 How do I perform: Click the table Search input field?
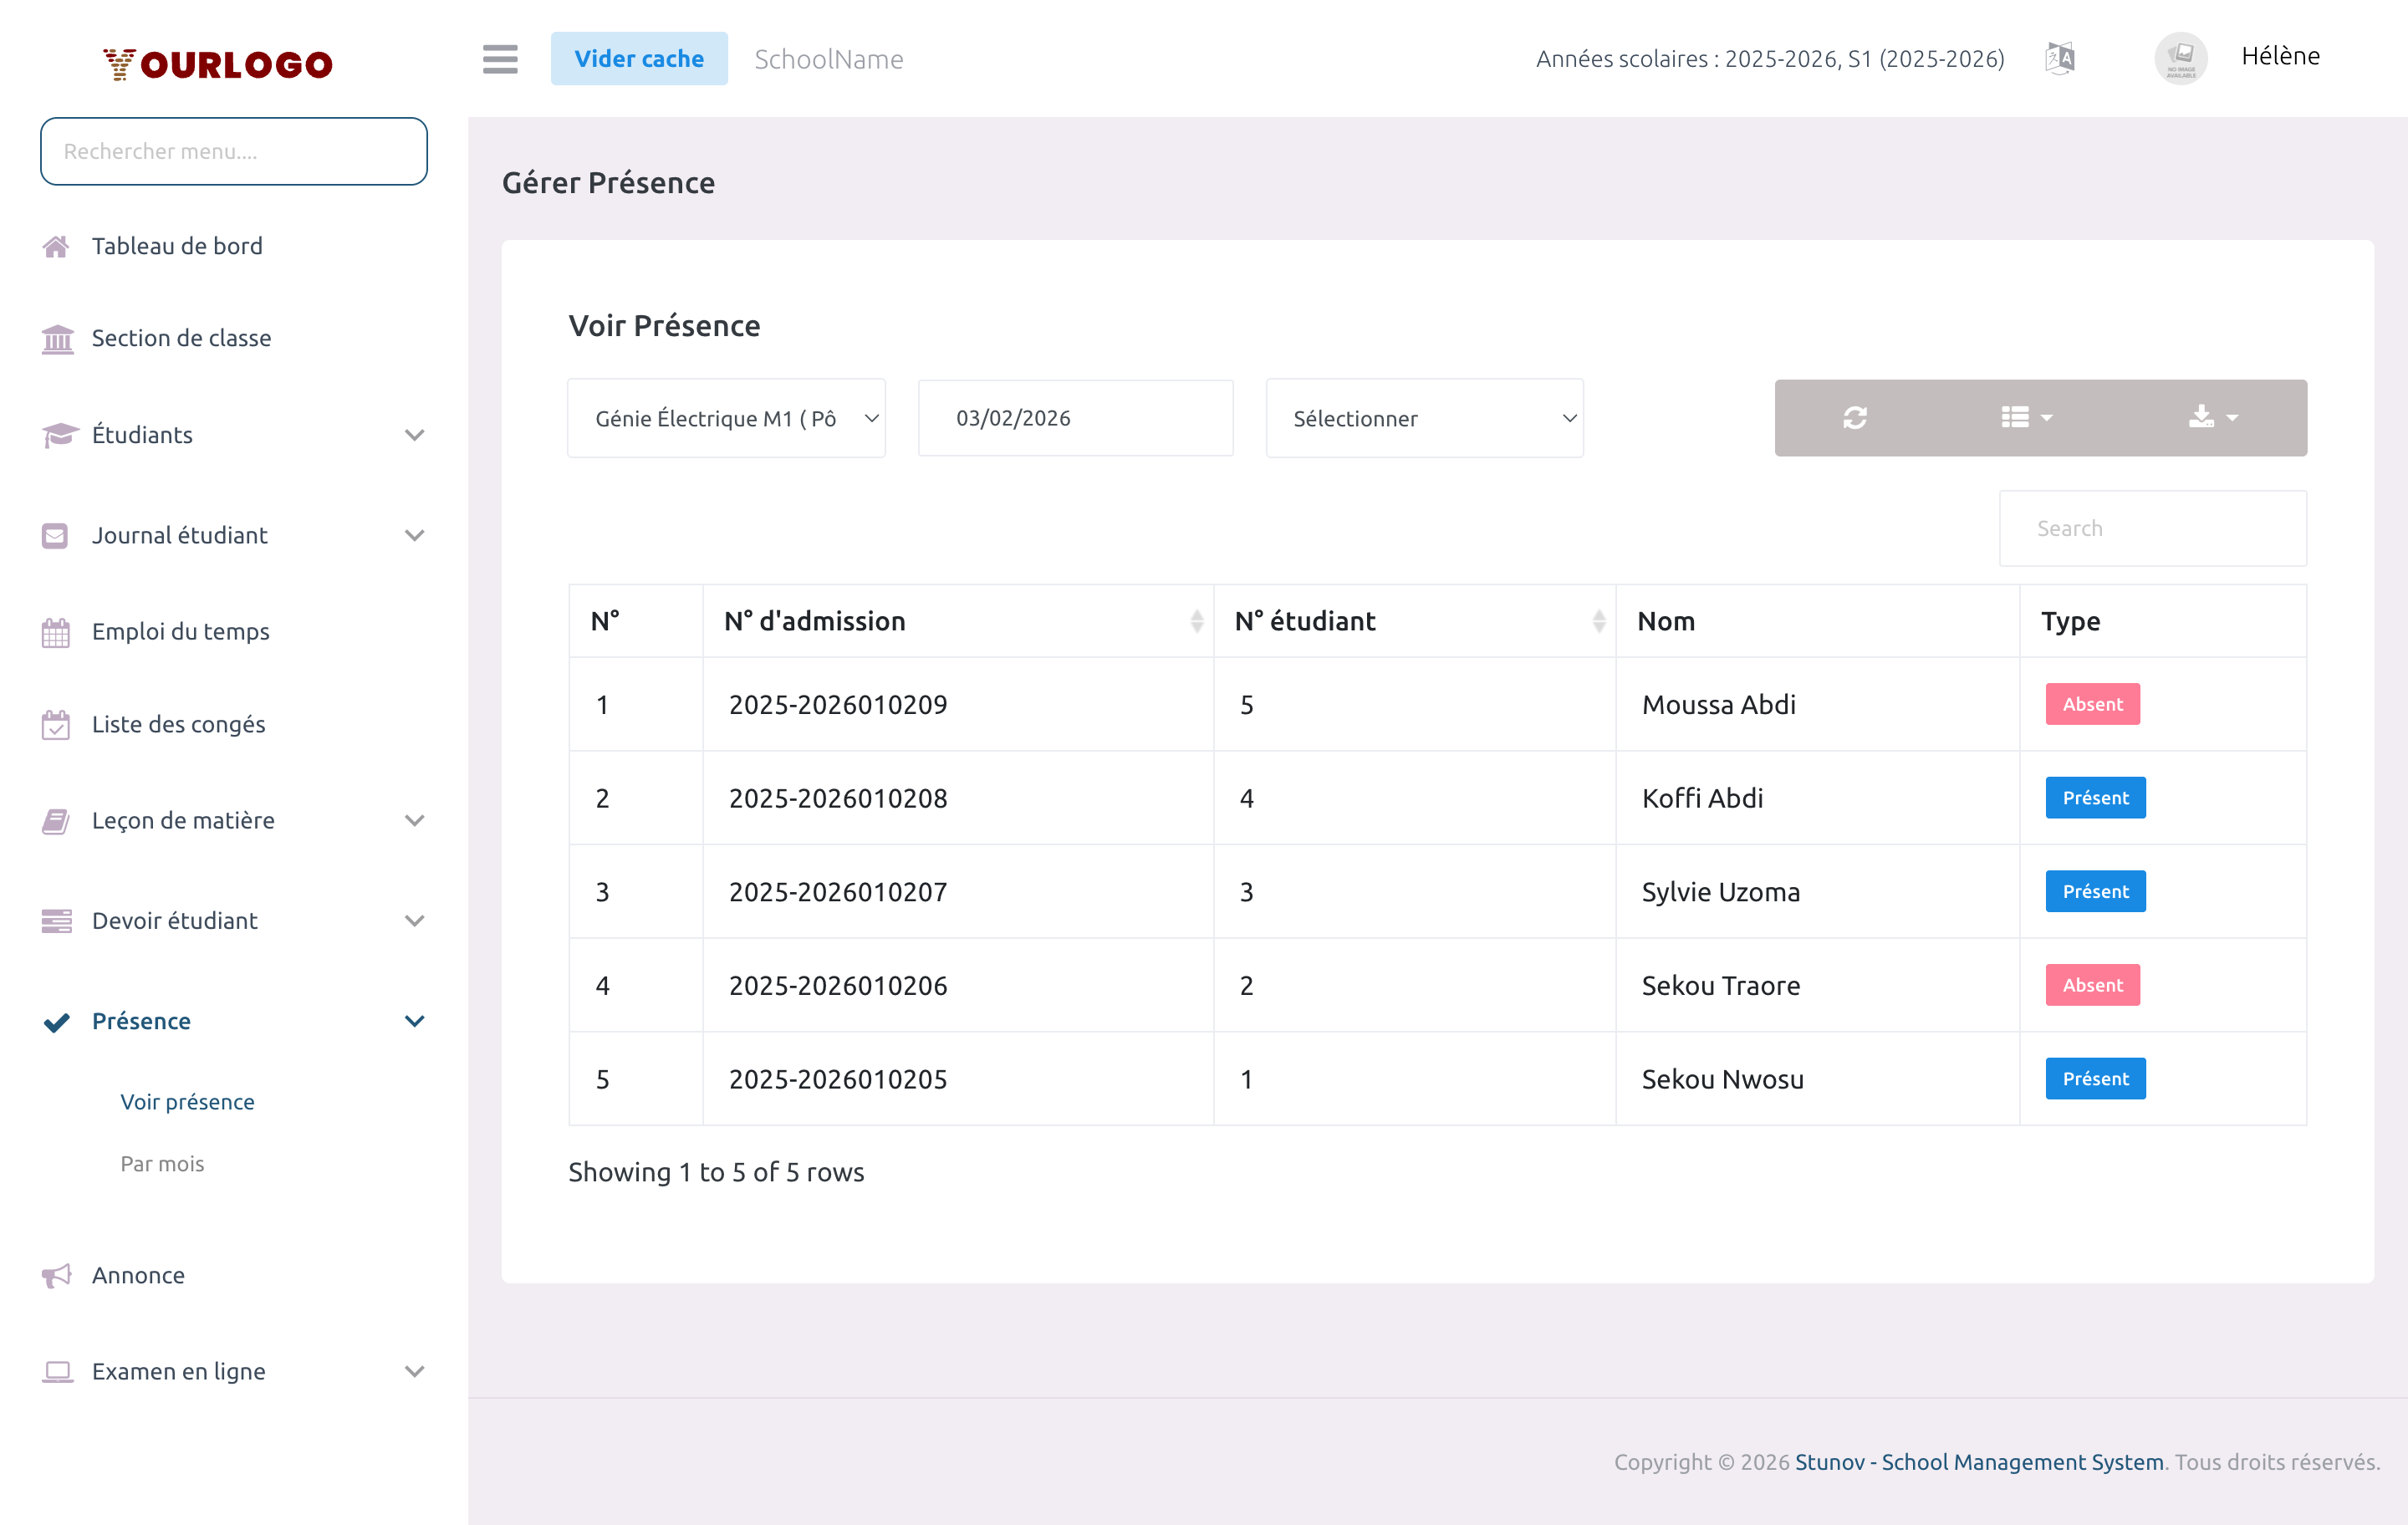[2152, 528]
